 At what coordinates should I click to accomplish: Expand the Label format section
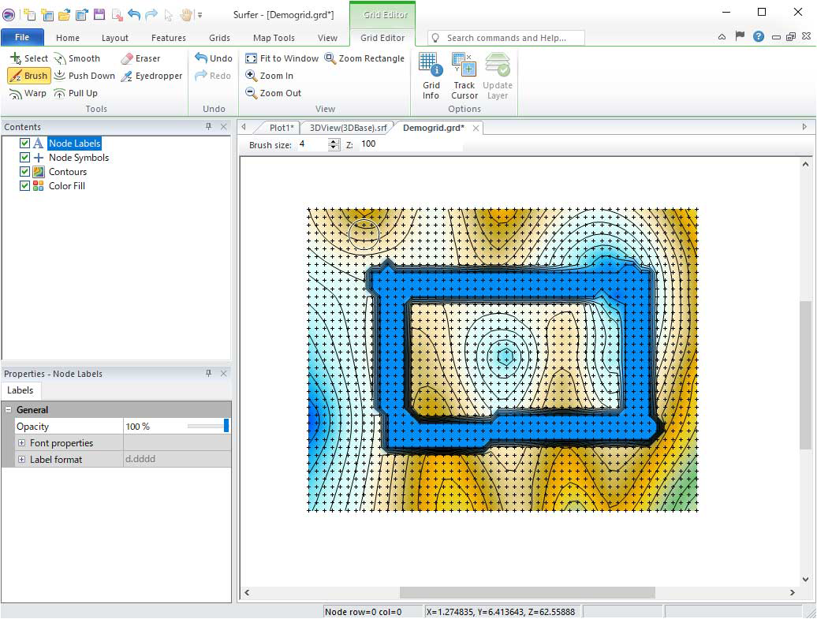click(x=22, y=460)
